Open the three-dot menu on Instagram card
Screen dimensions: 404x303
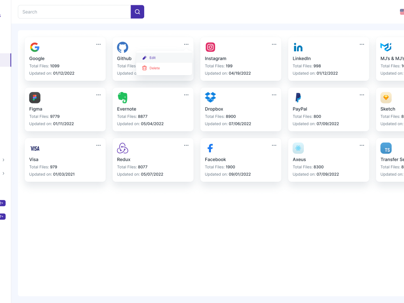[x=274, y=44]
